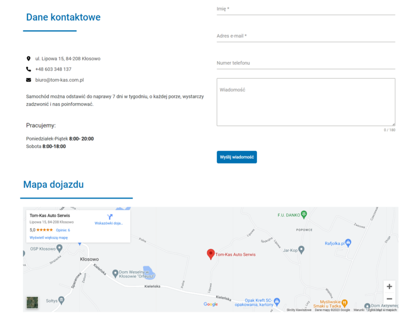The image size is (408, 319).
Task: Click the Myśliwskie Smaki u Tadka restaurant icon
Action: [345, 302]
